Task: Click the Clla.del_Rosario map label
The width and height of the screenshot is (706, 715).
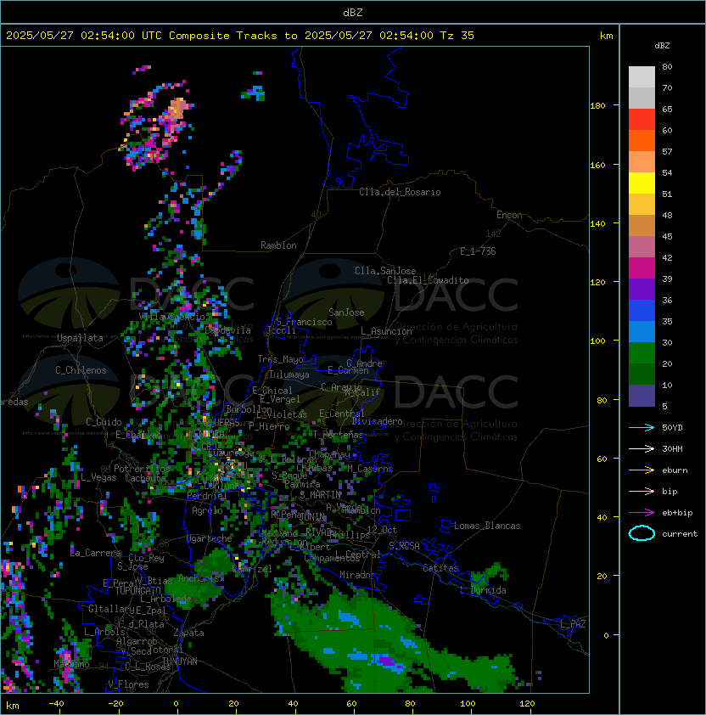Action: tap(400, 192)
